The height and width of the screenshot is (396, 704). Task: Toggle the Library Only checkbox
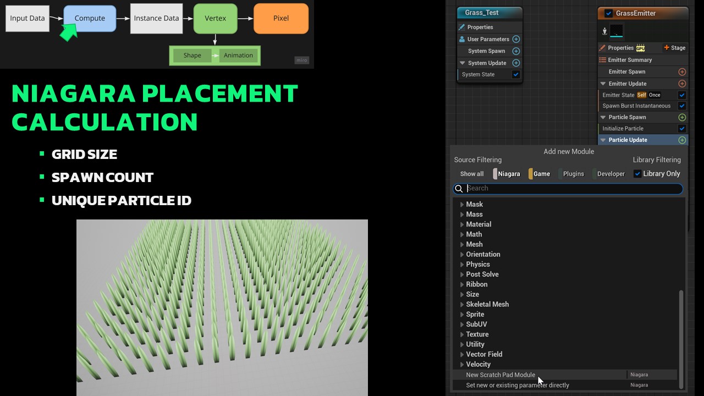click(637, 174)
